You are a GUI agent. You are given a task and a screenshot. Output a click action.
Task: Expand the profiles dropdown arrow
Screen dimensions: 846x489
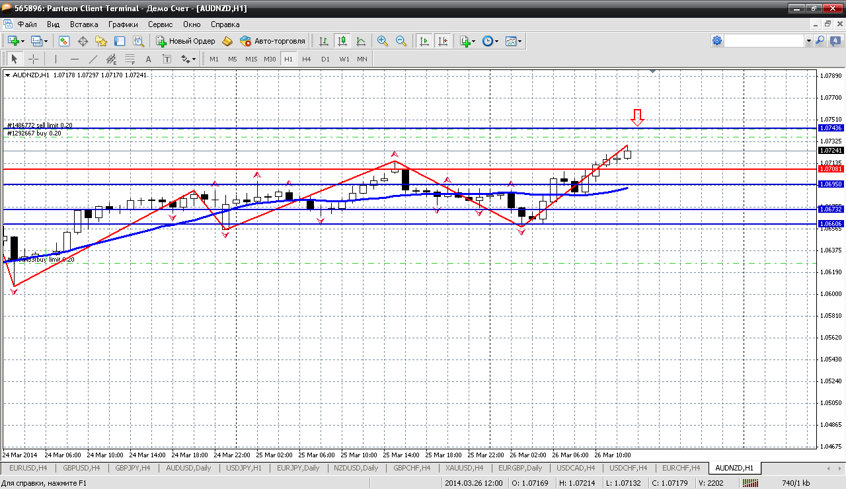[x=46, y=41]
